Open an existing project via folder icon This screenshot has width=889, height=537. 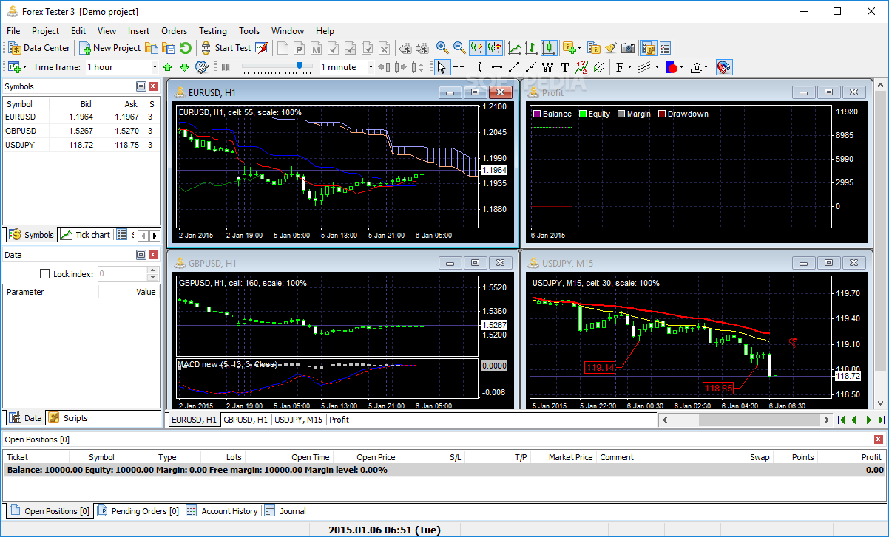151,48
